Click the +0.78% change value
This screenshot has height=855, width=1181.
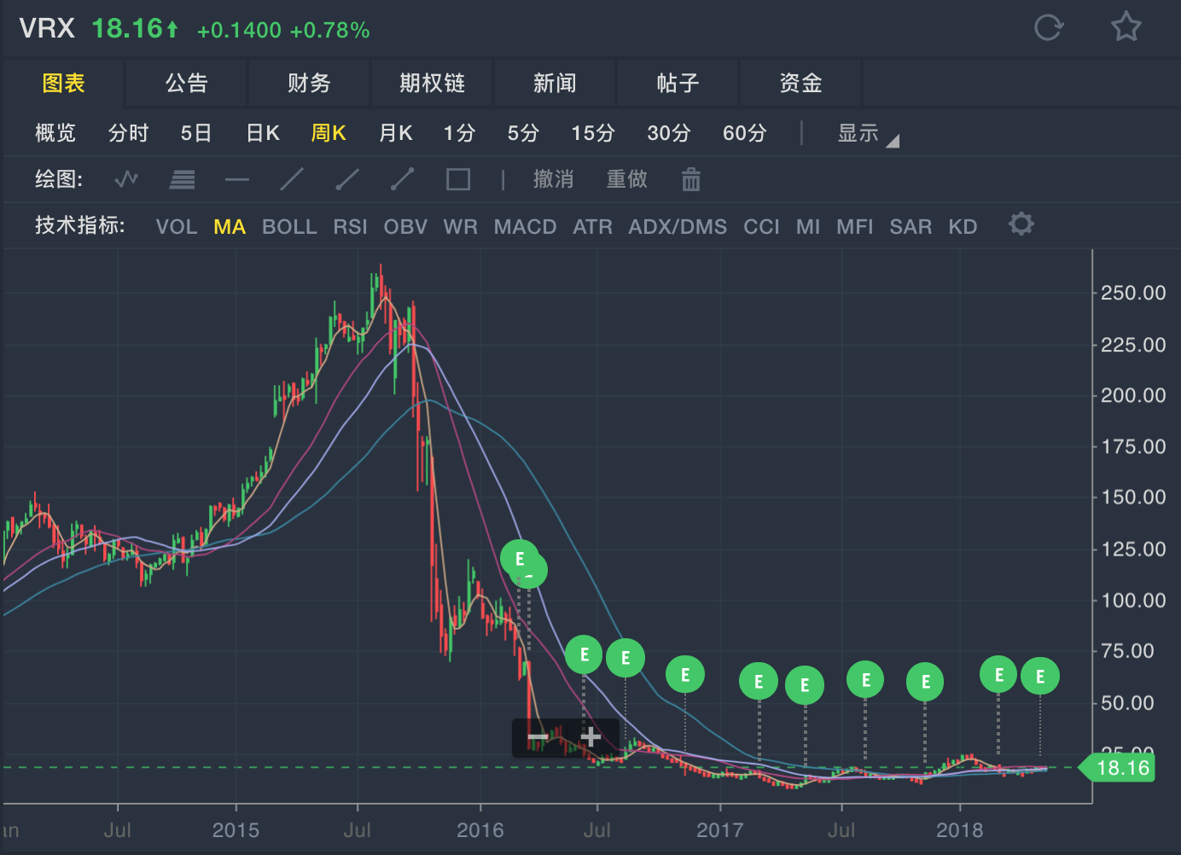point(329,31)
